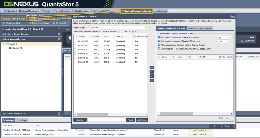Viewport: 260px width, 138px height.
Task: Open the Grid Dashboard tab
Action: [x=9, y=11]
